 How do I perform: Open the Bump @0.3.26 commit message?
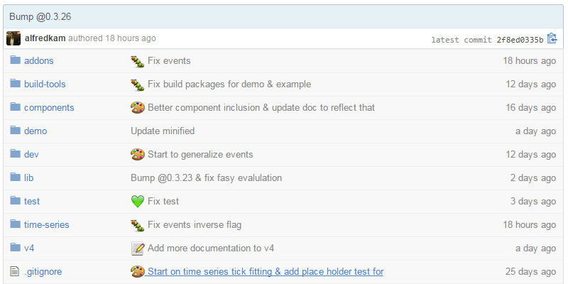(x=40, y=16)
